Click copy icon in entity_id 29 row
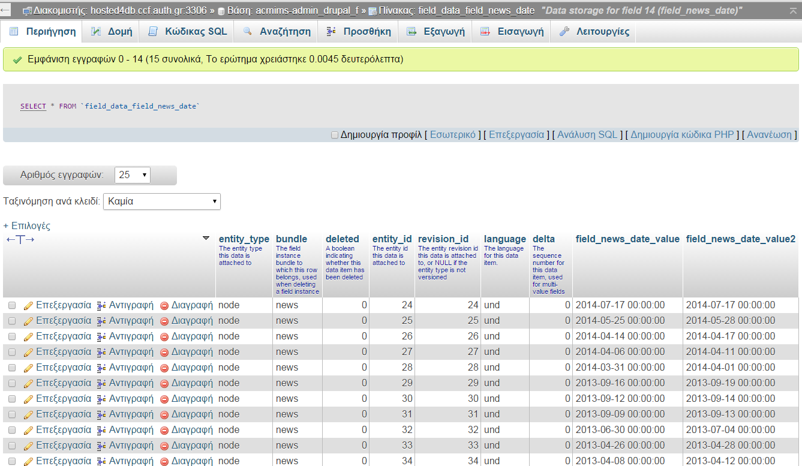Image resolution: width=802 pixels, height=466 pixels. coord(101,383)
